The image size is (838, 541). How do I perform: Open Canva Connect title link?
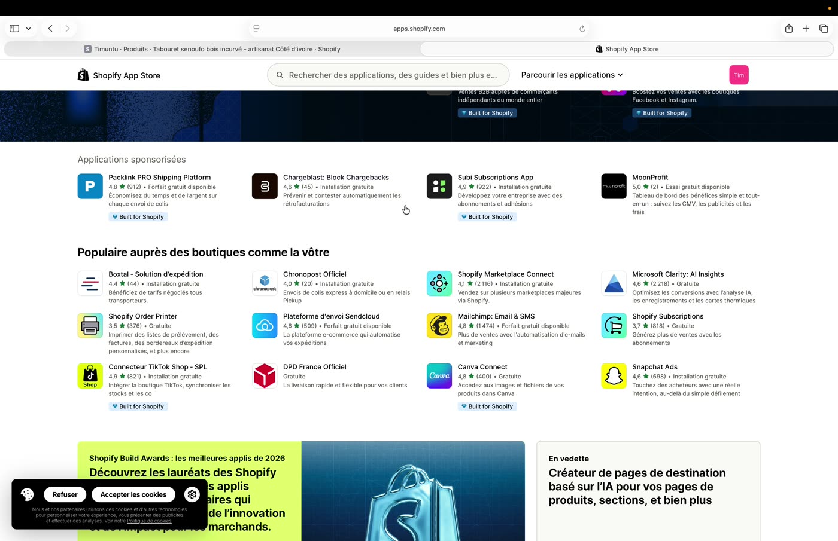(x=482, y=367)
